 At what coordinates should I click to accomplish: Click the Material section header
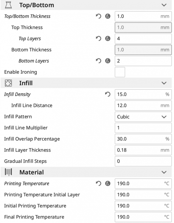(86, 172)
